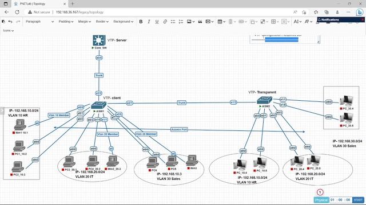This screenshot has width=366, height=205.
Task: Open the insert table dropdown
Action: [x=221, y=22]
